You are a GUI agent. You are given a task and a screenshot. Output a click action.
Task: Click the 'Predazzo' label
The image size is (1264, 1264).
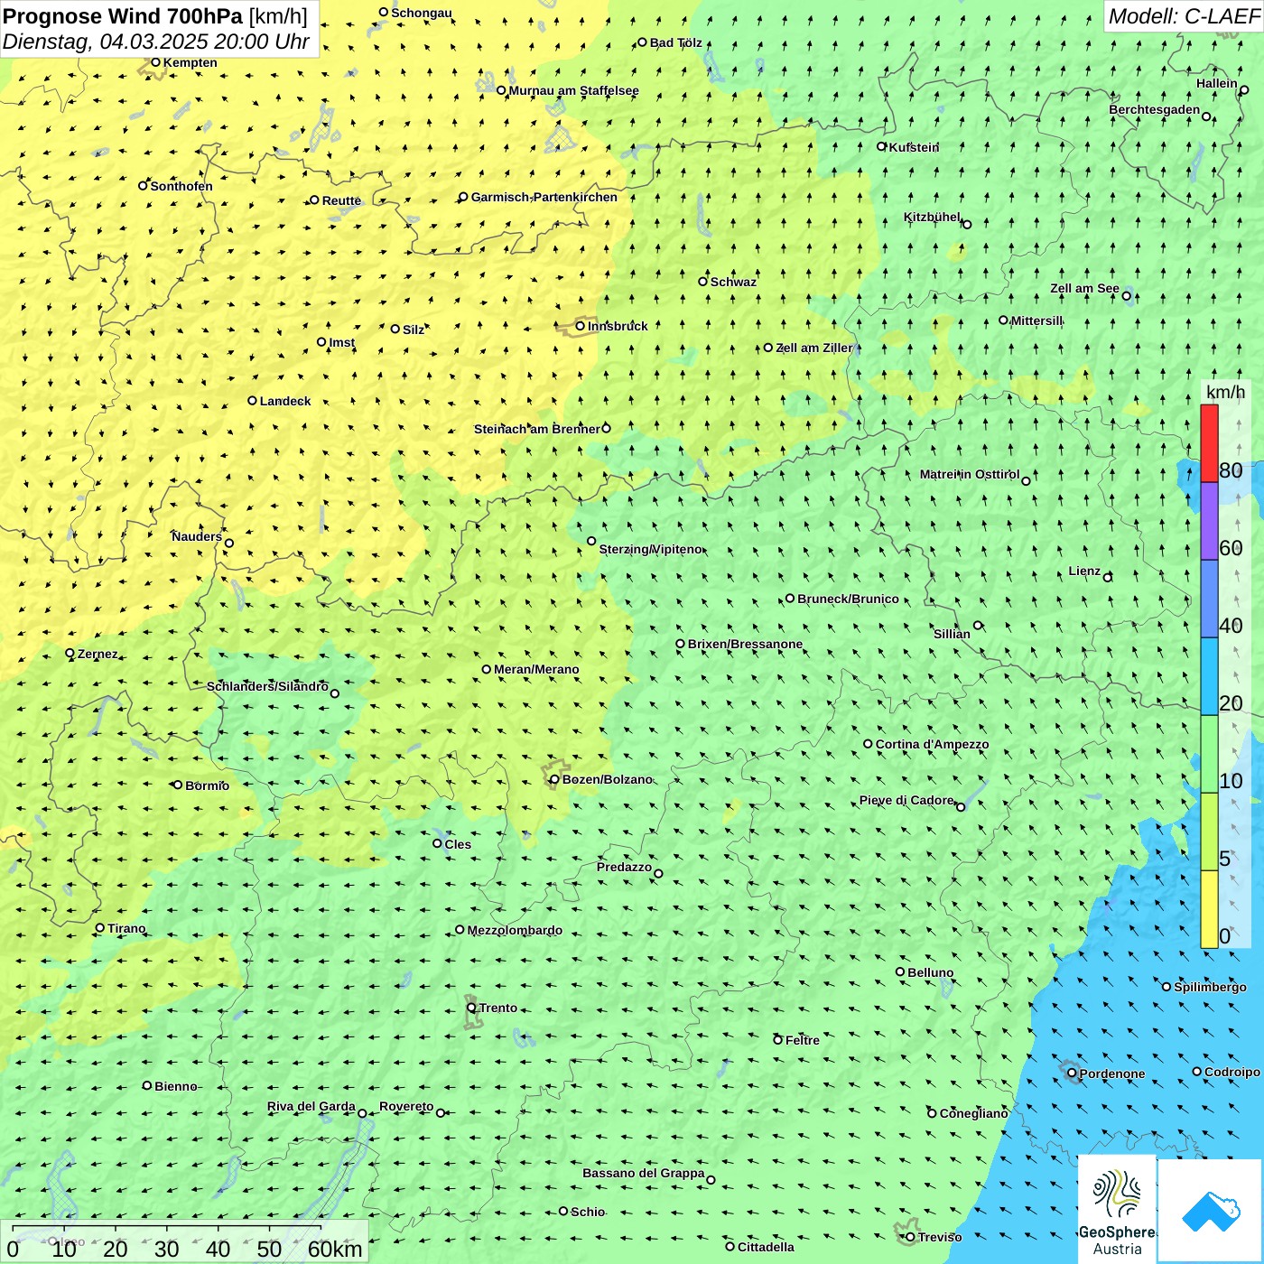(624, 867)
